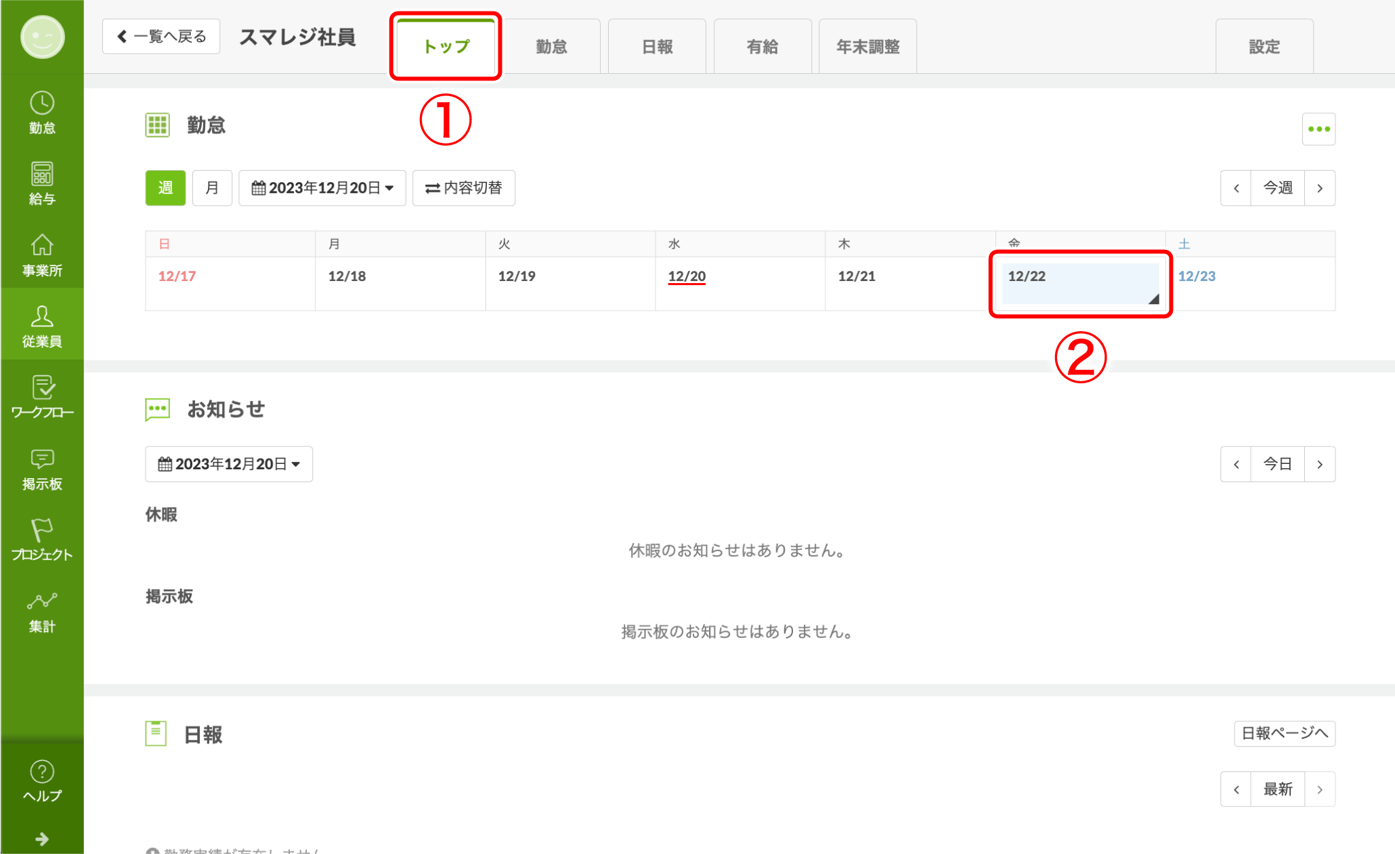Open お知らせ date dropdown 2023年12月20日
The image size is (1395, 854).
[229, 464]
